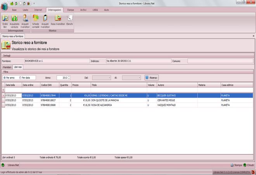Sort the table by Titolo column header
Viewport: 256px width, 175px height.
[x=118, y=84]
